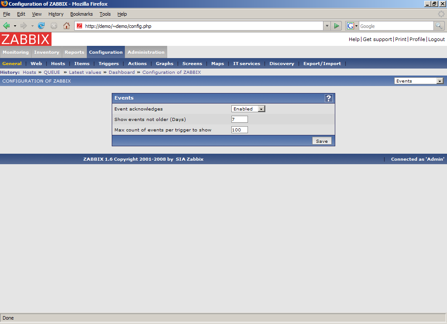Image resolution: width=447 pixels, height=324 pixels.
Task: Click the question mark help icon in Events panel
Action: coord(328,98)
